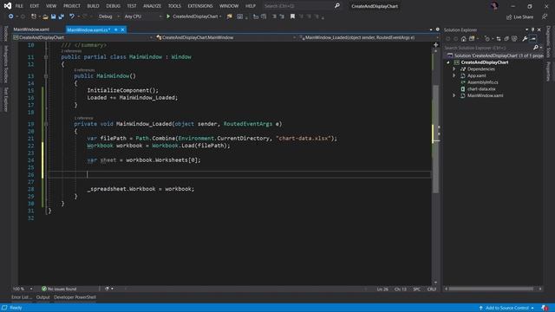The image size is (555, 312).
Task: Click Solution Explorer horizontal scrollbar
Action: coord(492,289)
